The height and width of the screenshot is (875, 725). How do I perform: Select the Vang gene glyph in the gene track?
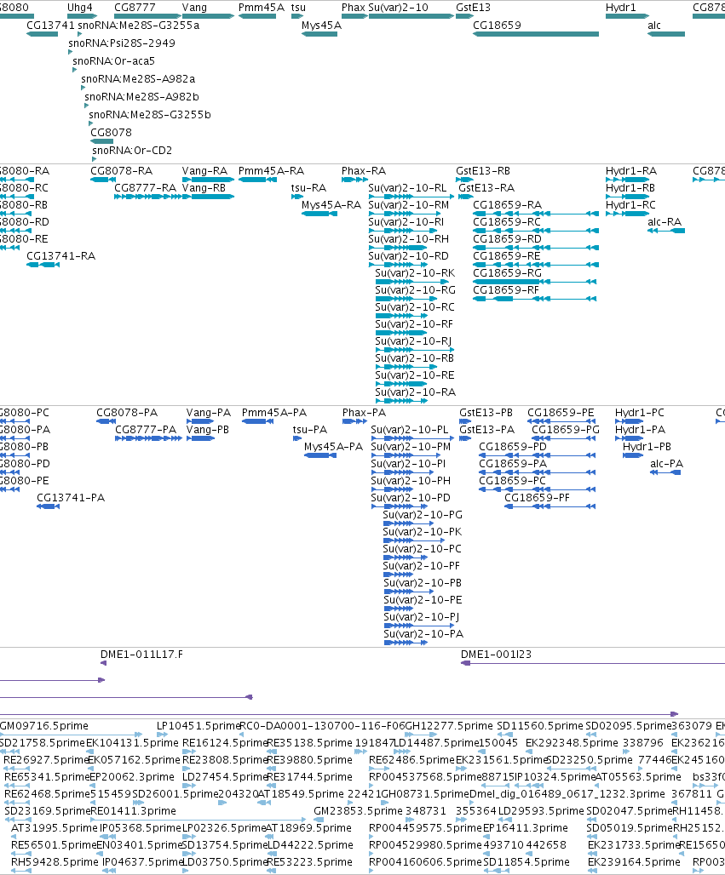208,16
